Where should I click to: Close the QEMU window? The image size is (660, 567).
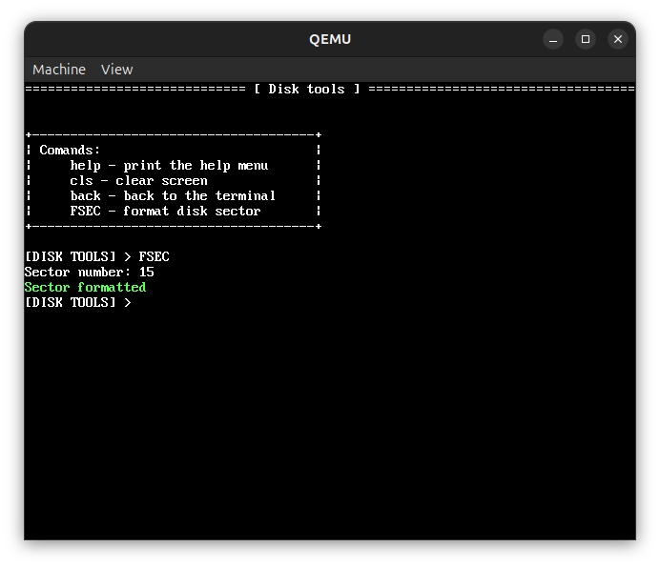click(x=618, y=39)
